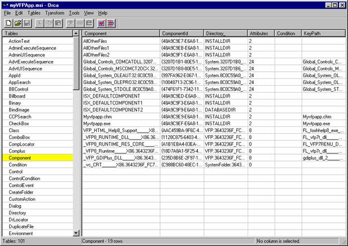Click the Copy toolbar icon
The image size is (348, 246).
tap(49, 23)
